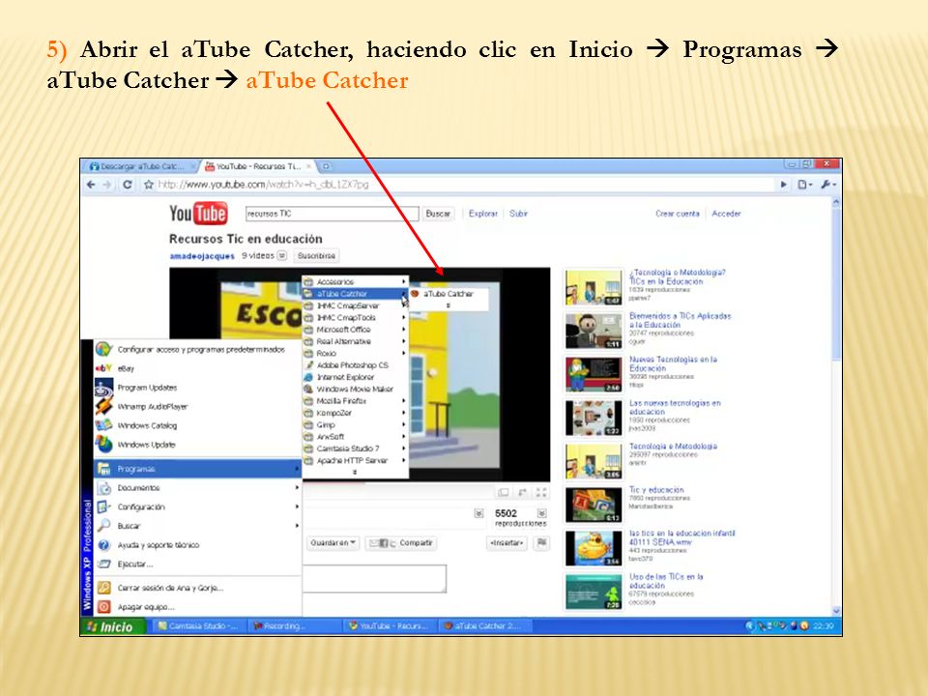The height and width of the screenshot is (696, 928).
Task: Open Accesorios folder in Programs list
Action: [x=355, y=281]
